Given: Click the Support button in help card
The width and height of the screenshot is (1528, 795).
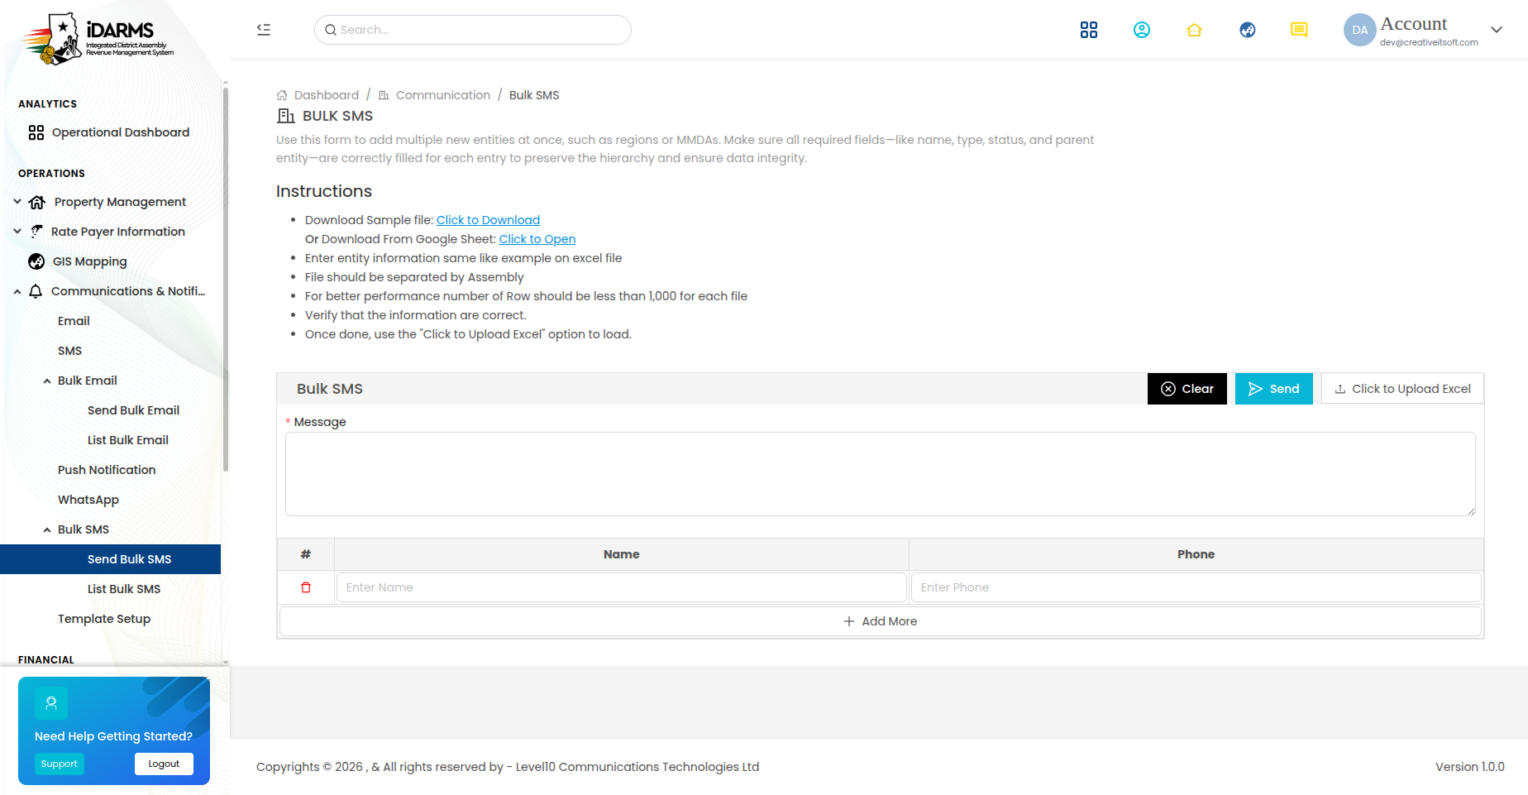Looking at the screenshot, I should [x=60, y=764].
